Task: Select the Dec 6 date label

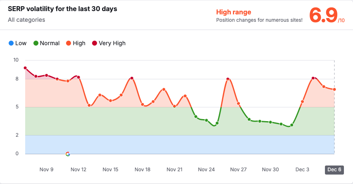Action: point(334,170)
